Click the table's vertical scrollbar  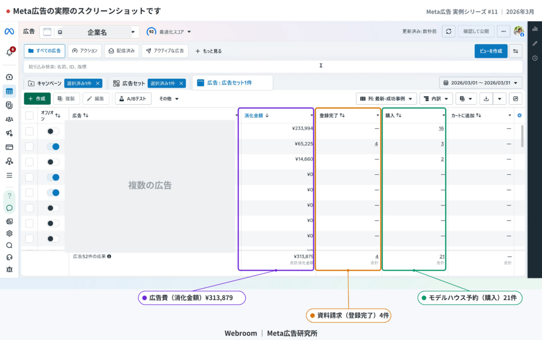click(x=522, y=136)
